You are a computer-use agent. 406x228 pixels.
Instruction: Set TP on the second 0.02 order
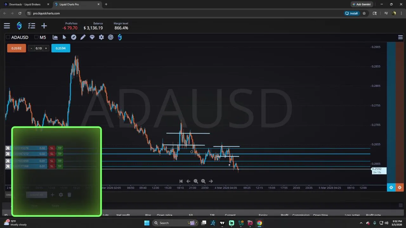click(x=60, y=154)
